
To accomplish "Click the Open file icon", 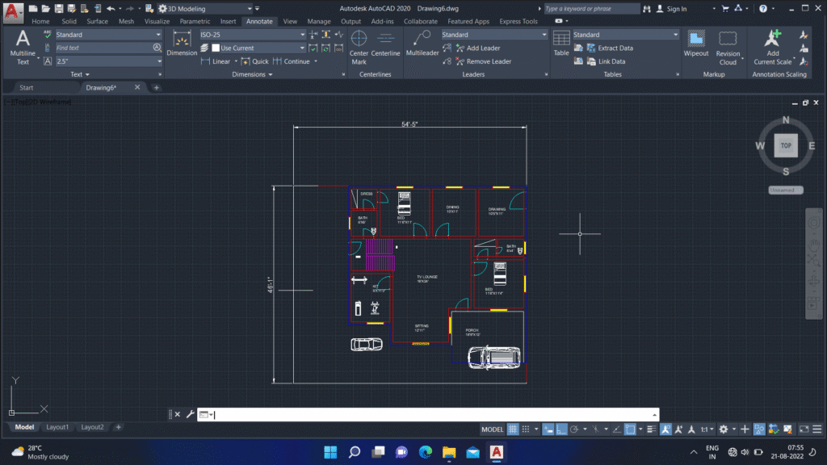I will 46,8.
